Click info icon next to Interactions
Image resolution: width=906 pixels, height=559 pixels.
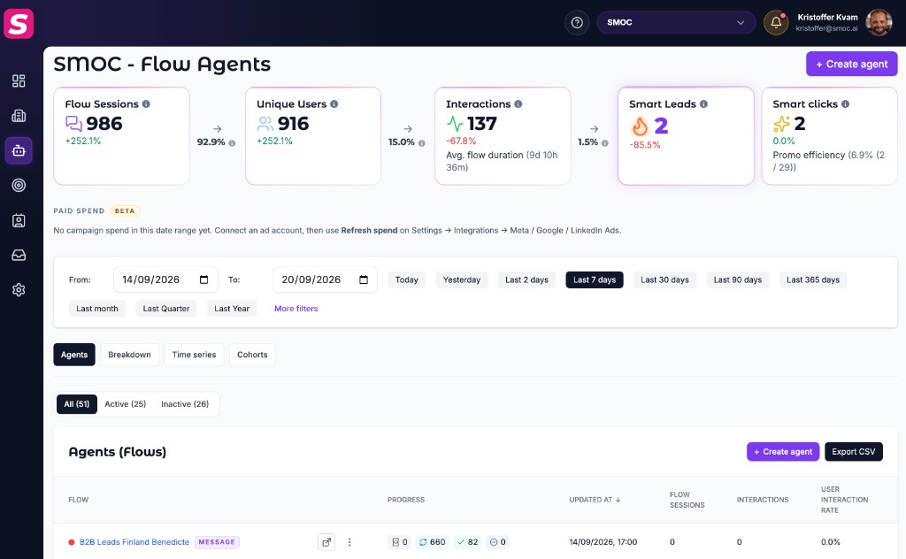coord(518,104)
